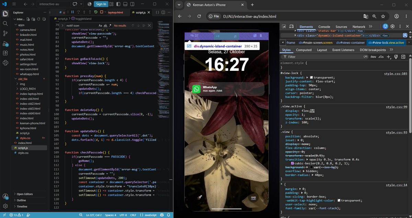Bookmark this page with the star icon
This screenshot has height=218, width=412.
(383, 16)
